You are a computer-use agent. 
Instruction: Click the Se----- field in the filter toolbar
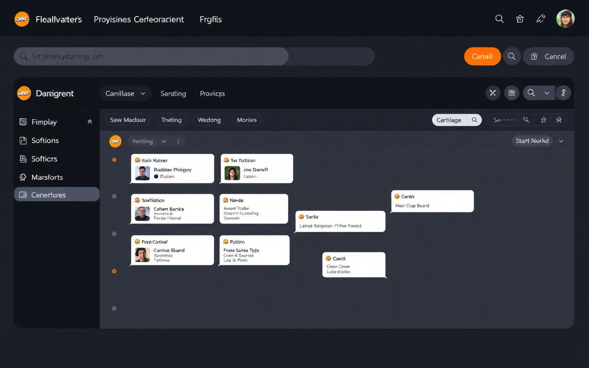(504, 120)
